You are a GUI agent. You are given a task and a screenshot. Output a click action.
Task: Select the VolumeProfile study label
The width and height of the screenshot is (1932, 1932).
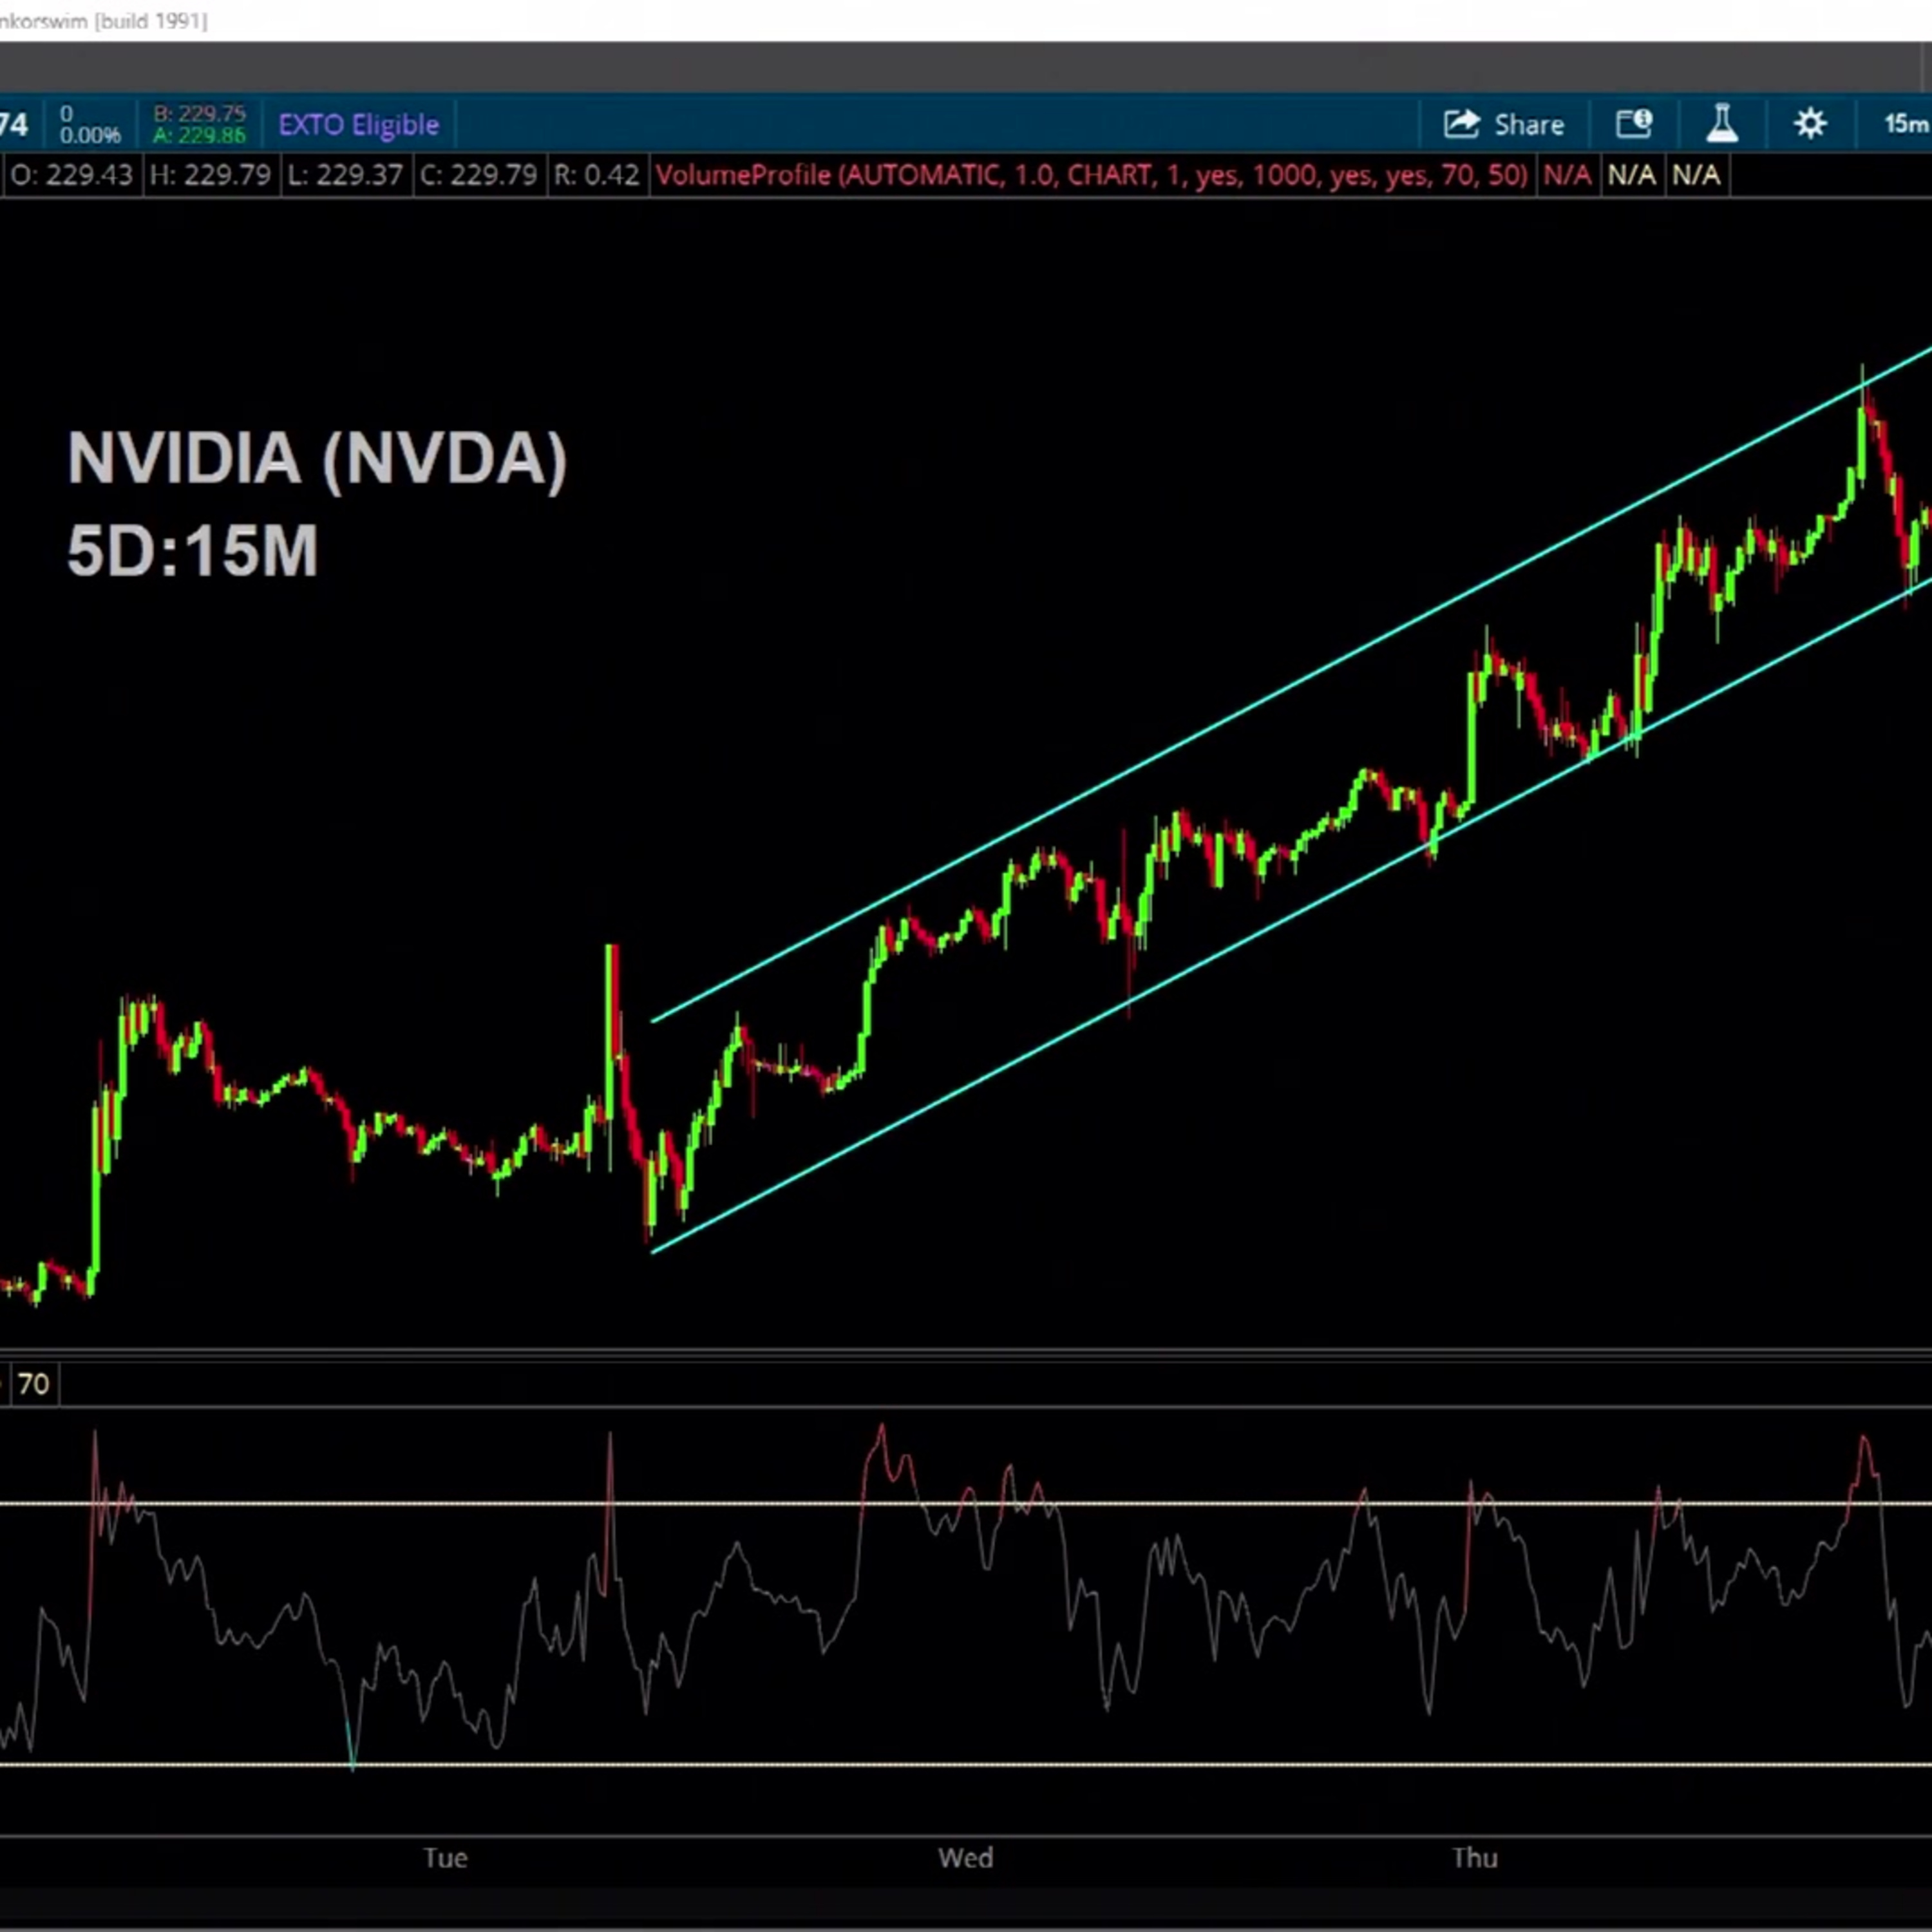coord(1091,176)
